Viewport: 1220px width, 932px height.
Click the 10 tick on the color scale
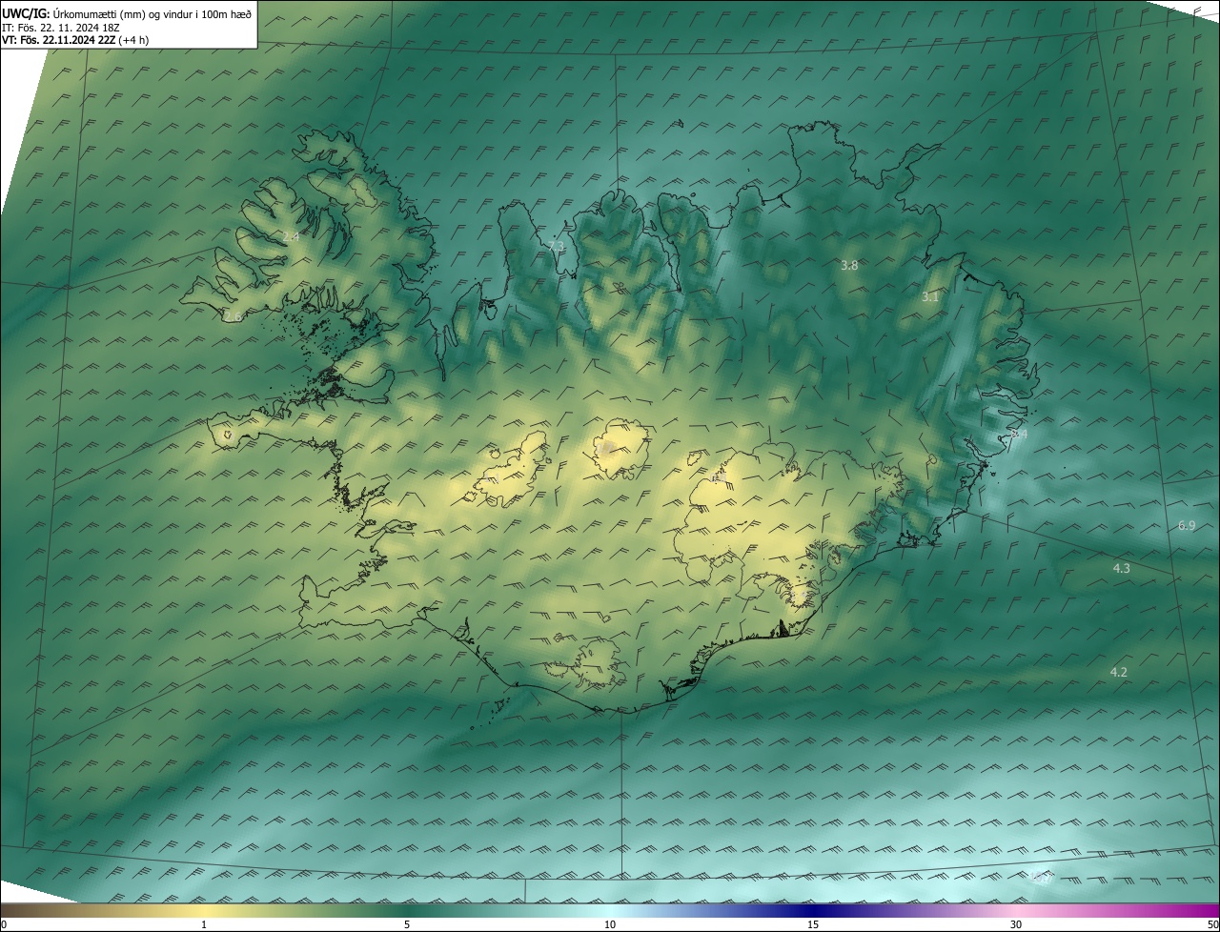pos(610,924)
